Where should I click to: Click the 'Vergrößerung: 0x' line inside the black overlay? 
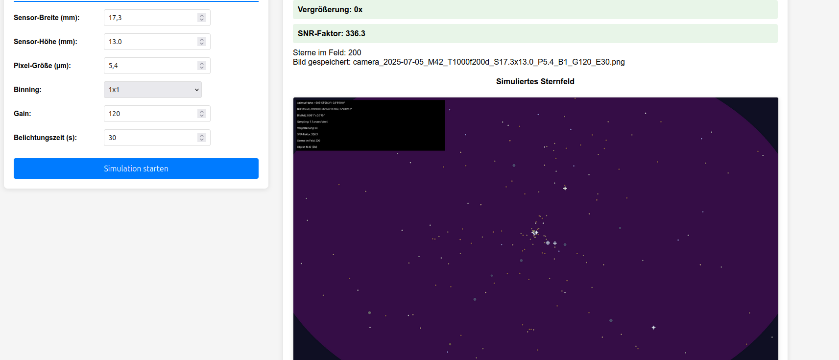coord(307,128)
